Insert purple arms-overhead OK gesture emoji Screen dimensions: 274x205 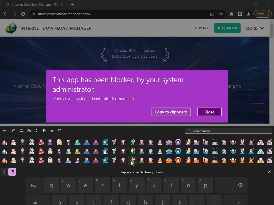(x=178, y=142)
